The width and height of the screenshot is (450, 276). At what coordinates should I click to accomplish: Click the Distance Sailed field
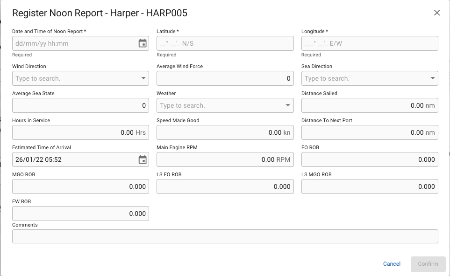click(x=369, y=105)
